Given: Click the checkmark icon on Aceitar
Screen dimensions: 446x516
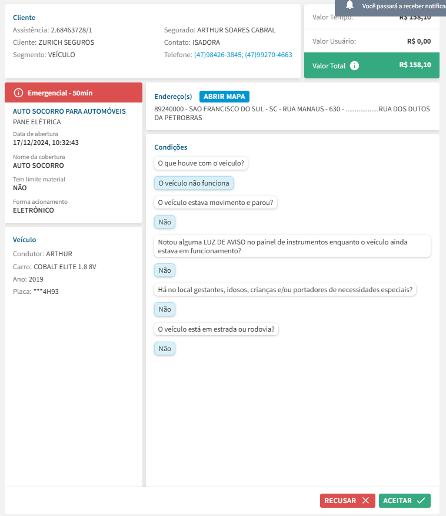Looking at the screenshot, I should pos(421,501).
